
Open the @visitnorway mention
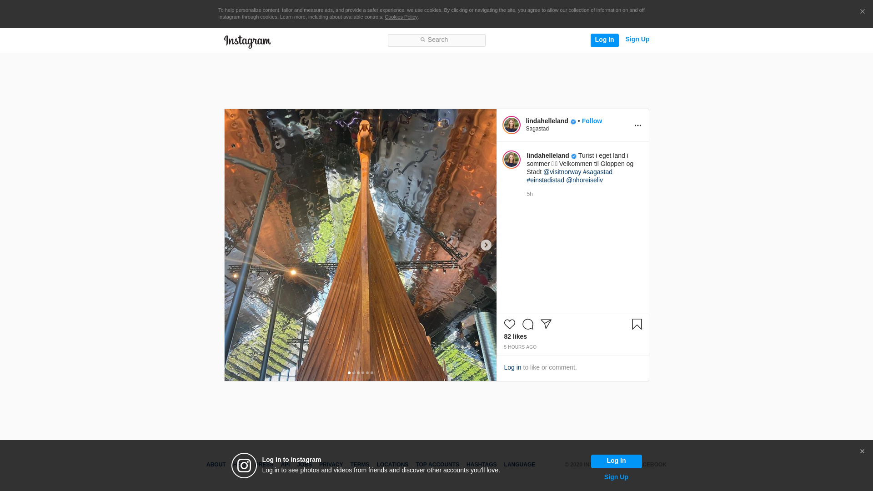[x=562, y=172]
